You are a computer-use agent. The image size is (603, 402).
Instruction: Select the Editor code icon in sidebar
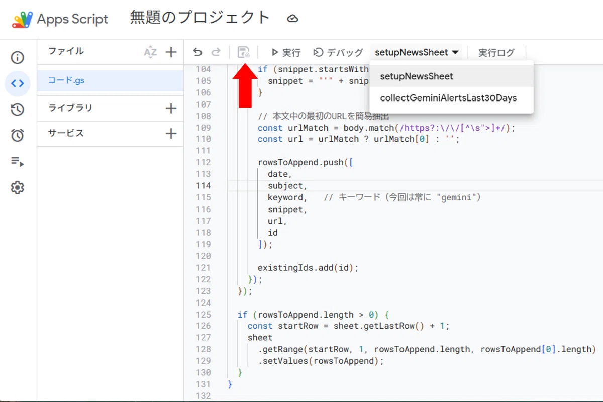click(18, 84)
